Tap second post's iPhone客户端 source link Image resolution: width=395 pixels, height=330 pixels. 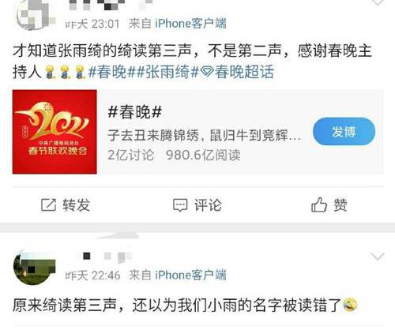190,276
